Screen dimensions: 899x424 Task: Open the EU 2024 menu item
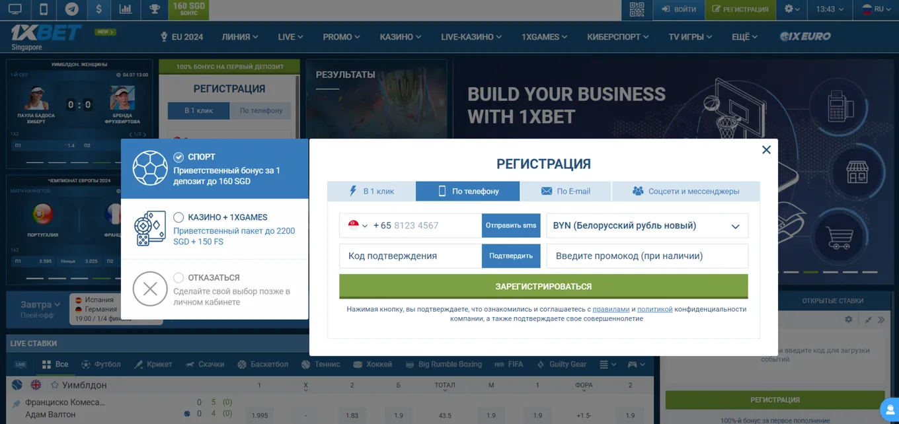point(182,37)
